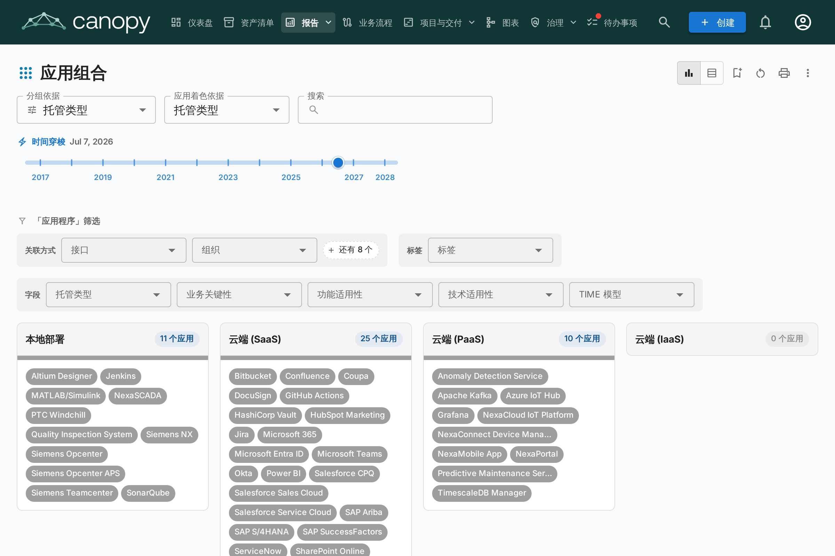Expand the 接口 relation filter dropdown
Screen dimensions: 835x556
click(124, 250)
